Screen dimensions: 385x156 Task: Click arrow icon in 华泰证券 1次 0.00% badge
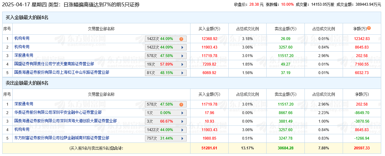pos(182,113)
